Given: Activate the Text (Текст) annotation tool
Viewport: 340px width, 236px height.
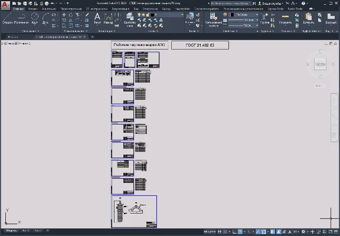Looking at the screenshot, I should (x=97, y=18).
